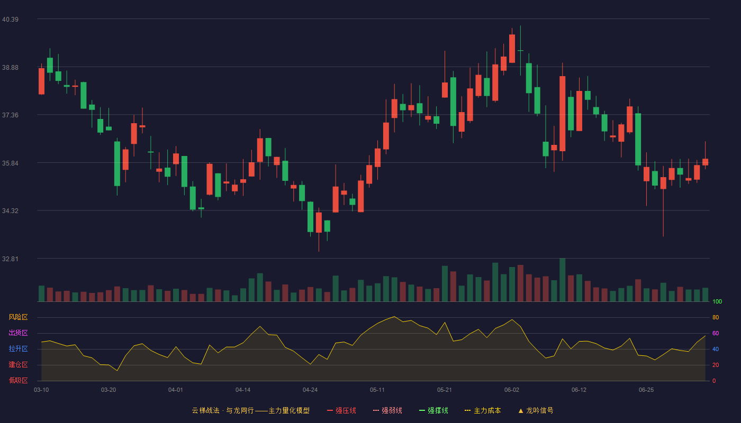Toggle the 强弱线 legend item

387,410
